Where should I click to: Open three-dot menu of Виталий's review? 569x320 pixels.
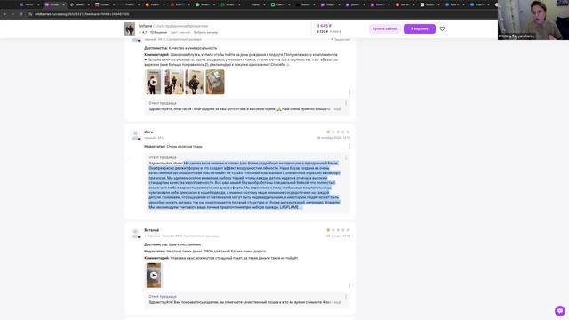[x=349, y=285]
